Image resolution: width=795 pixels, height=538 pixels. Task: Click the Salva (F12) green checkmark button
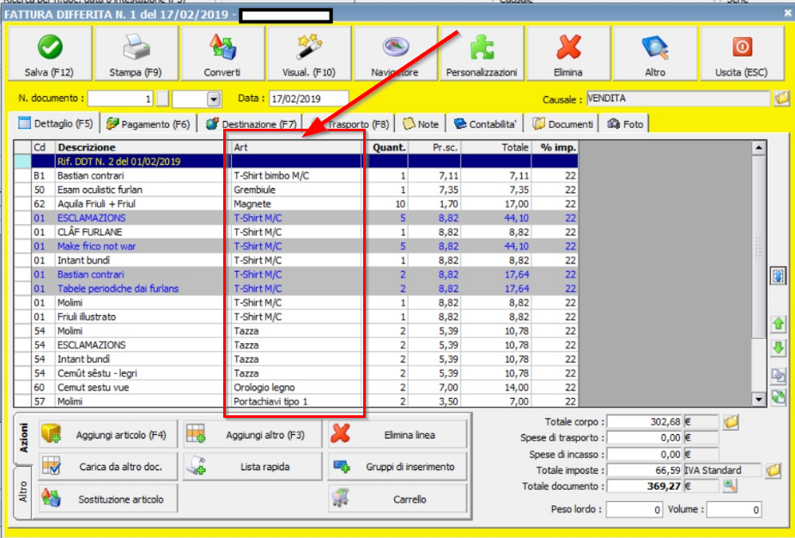(50, 54)
